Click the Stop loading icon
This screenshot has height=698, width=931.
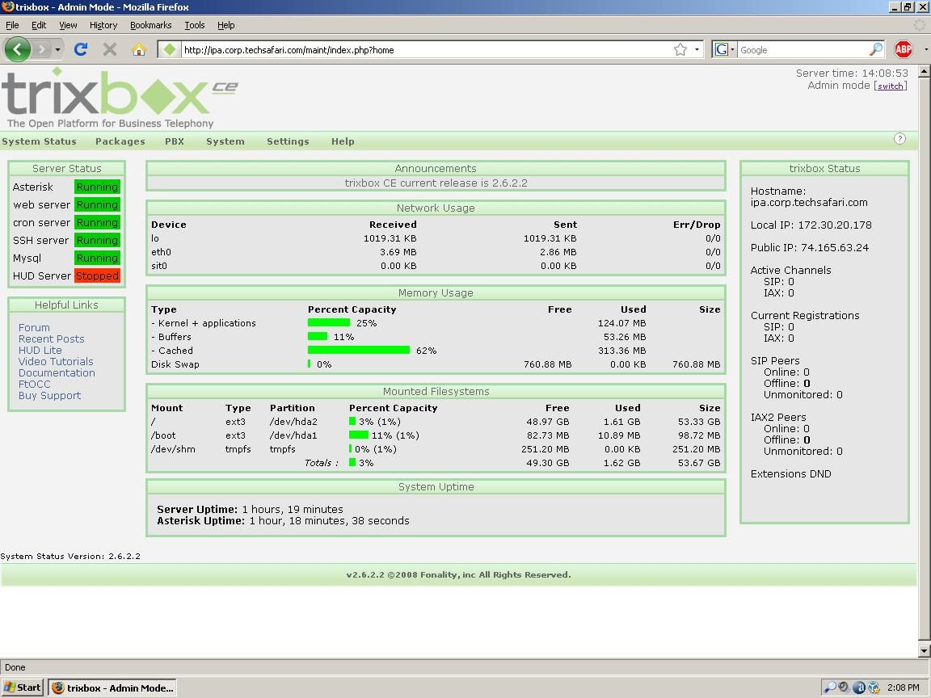109,49
